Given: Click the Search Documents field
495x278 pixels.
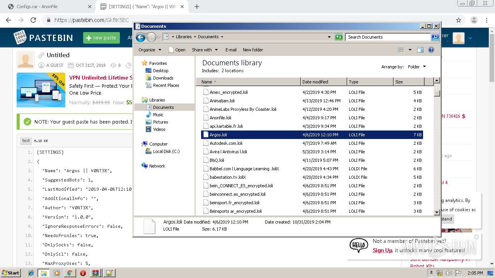Looking at the screenshot, I should click(388, 37).
